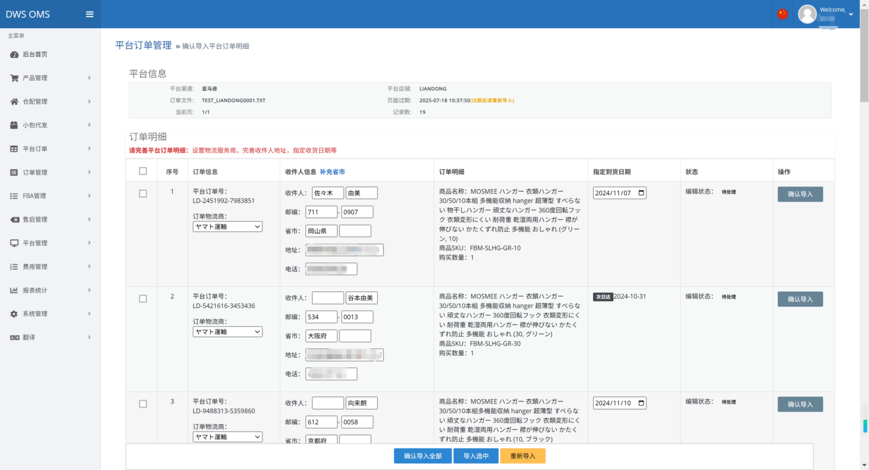This screenshot has height=470, width=869.
Task: Click the table icon for 平台订单
Action: tap(14, 149)
